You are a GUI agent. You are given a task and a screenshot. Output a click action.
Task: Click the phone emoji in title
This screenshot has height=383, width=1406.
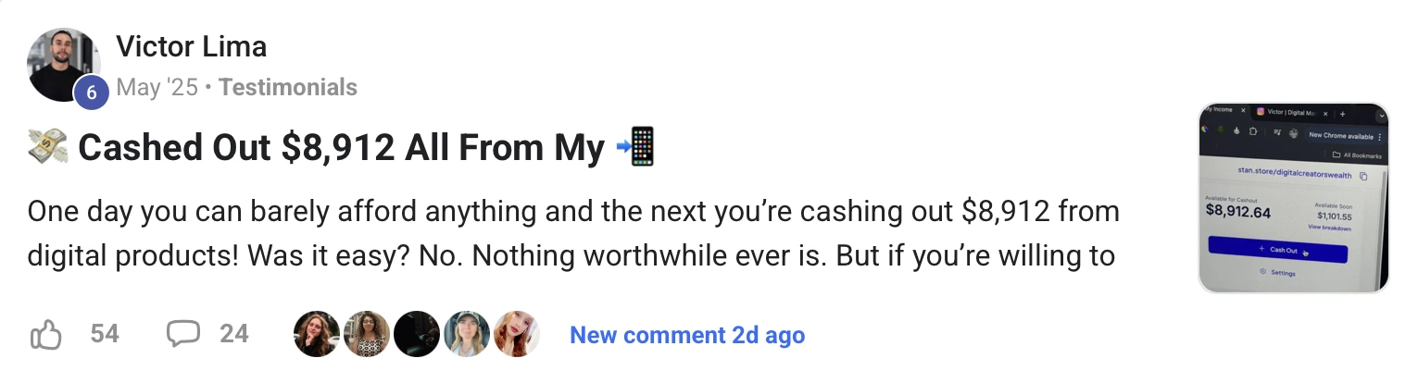pyautogui.click(x=636, y=148)
